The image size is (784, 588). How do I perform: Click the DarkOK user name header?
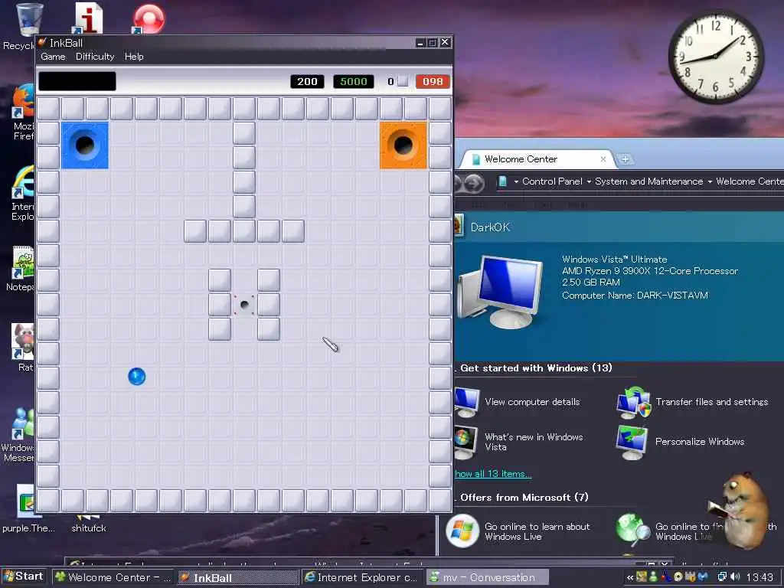tap(490, 227)
